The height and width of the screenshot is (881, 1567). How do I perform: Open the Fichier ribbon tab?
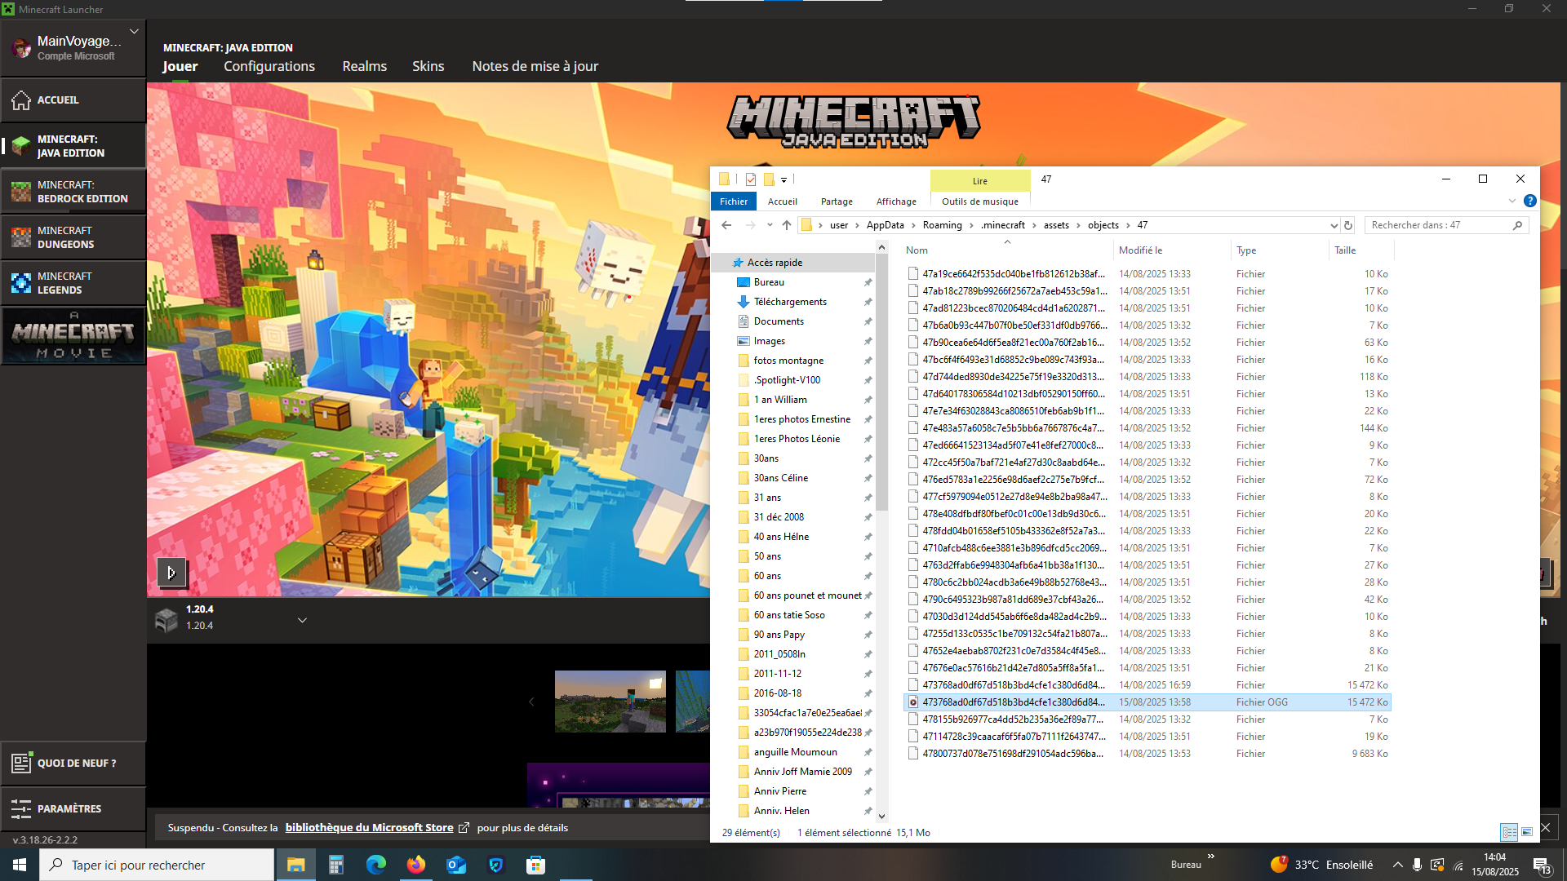pos(734,201)
